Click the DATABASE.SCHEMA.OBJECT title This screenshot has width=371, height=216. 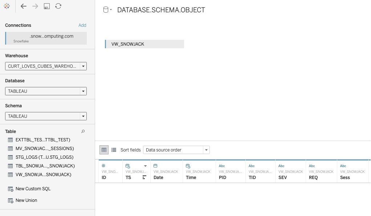(x=161, y=10)
